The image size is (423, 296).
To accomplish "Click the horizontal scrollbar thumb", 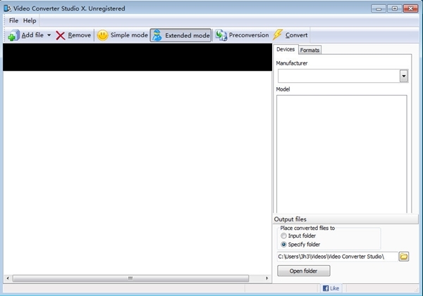I will [130, 278].
